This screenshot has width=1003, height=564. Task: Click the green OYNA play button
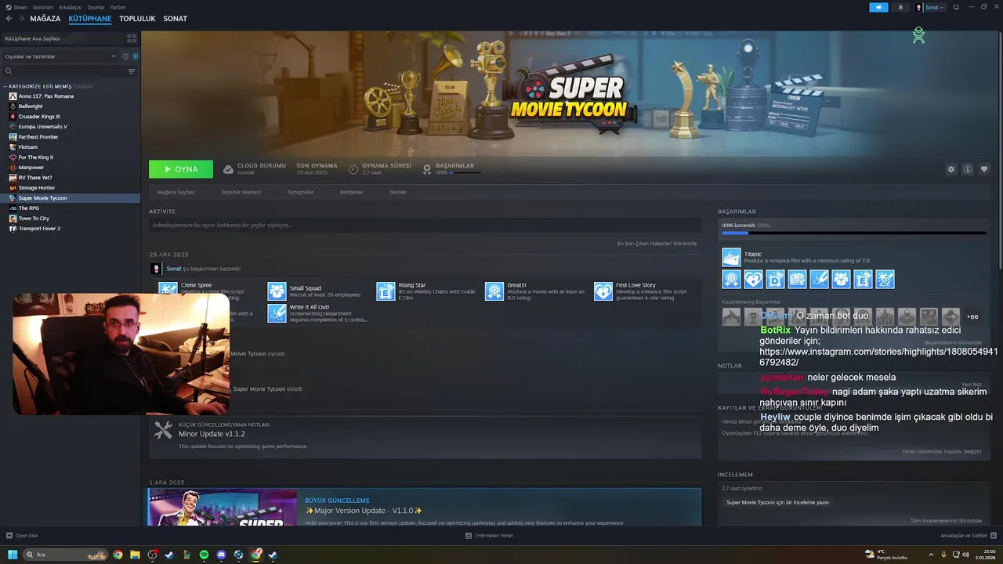[181, 169]
